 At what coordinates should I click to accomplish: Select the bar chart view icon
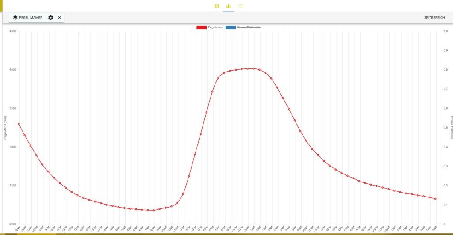[229, 6]
